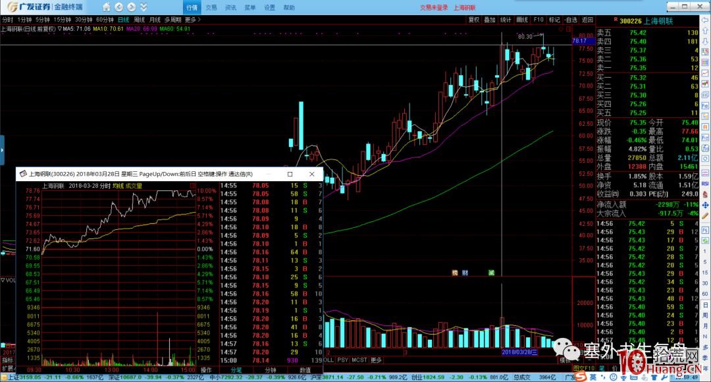Expand the double-chevron toolbar menu
The width and height of the screenshot is (711, 382).
[144, 7]
